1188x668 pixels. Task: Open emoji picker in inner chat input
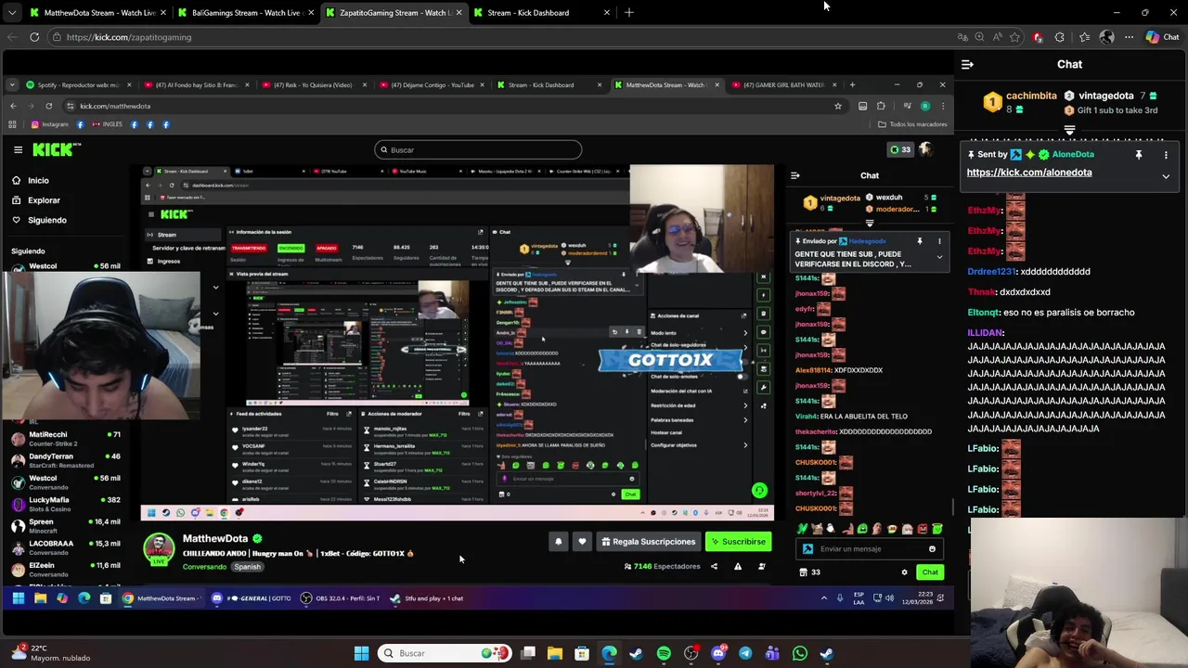pos(932,549)
